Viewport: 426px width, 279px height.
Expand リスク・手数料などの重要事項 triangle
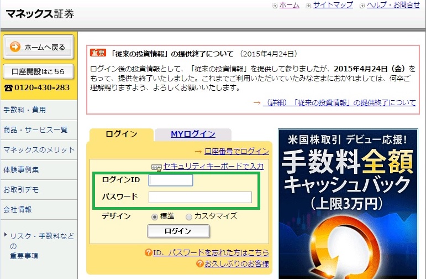pos(6,234)
